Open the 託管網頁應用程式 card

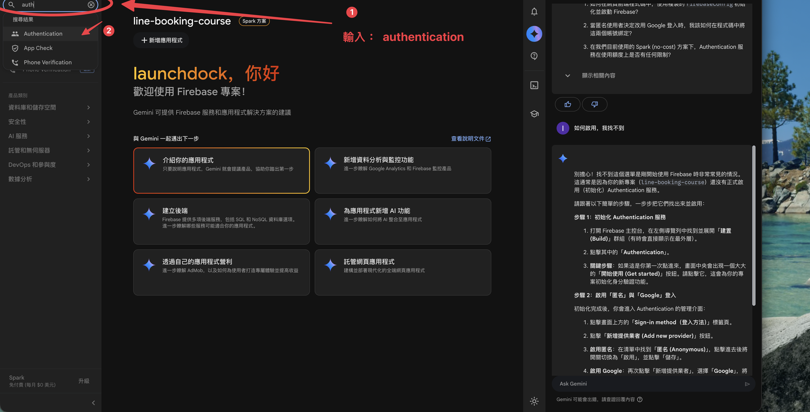[403, 272]
